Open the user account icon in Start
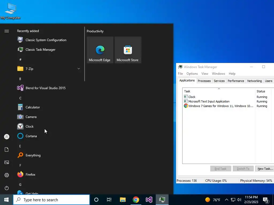This screenshot has width=274, height=205. (7, 137)
